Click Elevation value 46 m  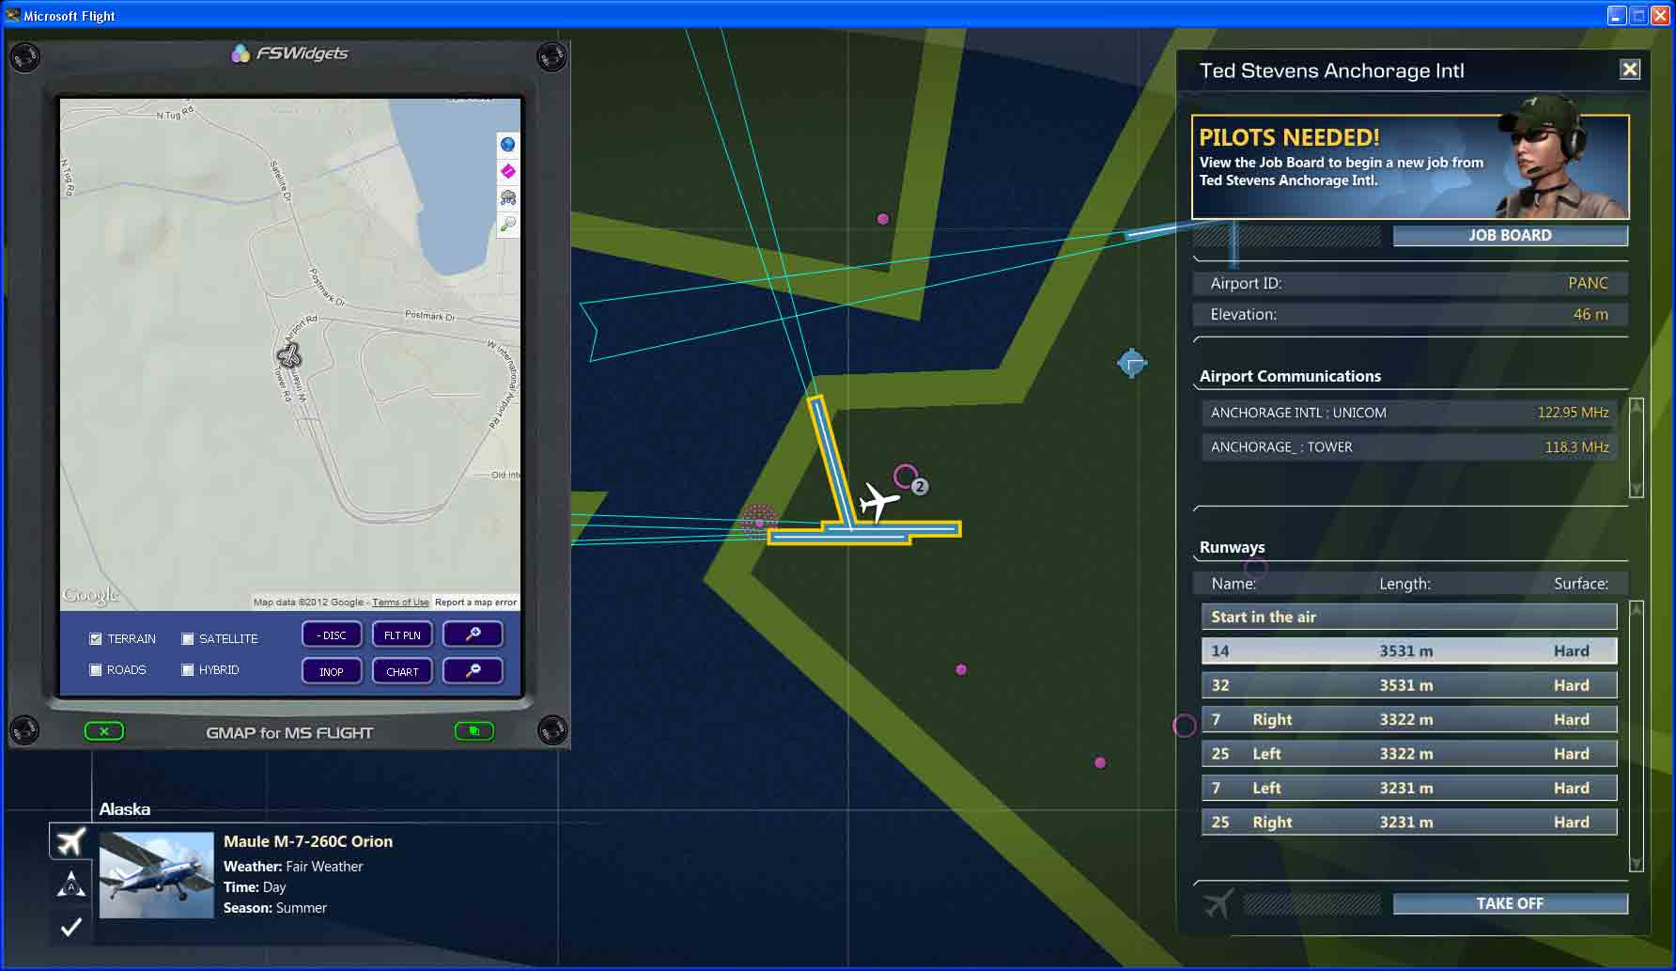[1591, 314]
